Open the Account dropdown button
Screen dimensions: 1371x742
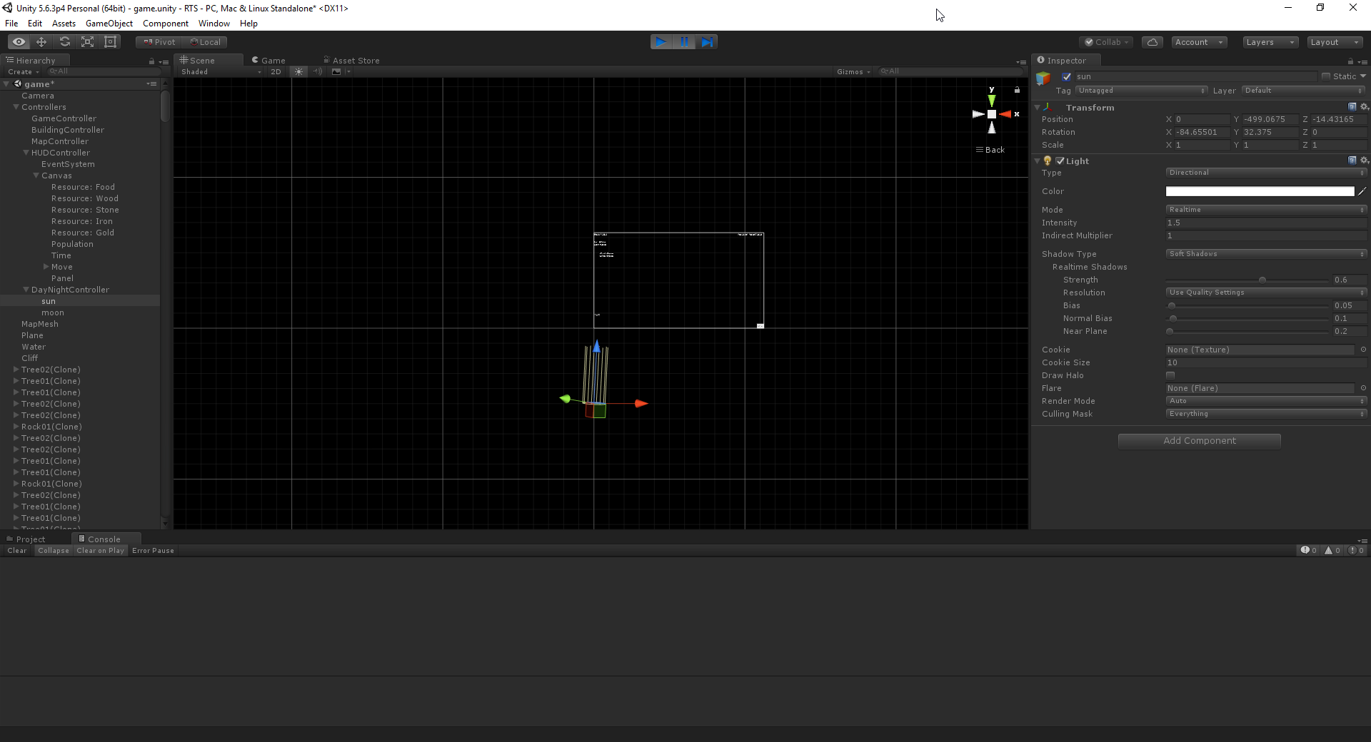(1199, 42)
